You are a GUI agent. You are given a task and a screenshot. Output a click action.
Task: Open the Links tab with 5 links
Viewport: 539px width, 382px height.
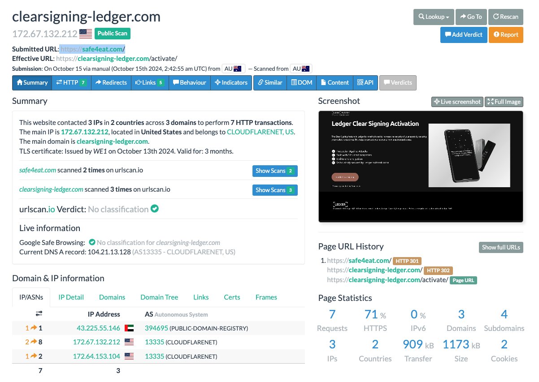click(150, 82)
